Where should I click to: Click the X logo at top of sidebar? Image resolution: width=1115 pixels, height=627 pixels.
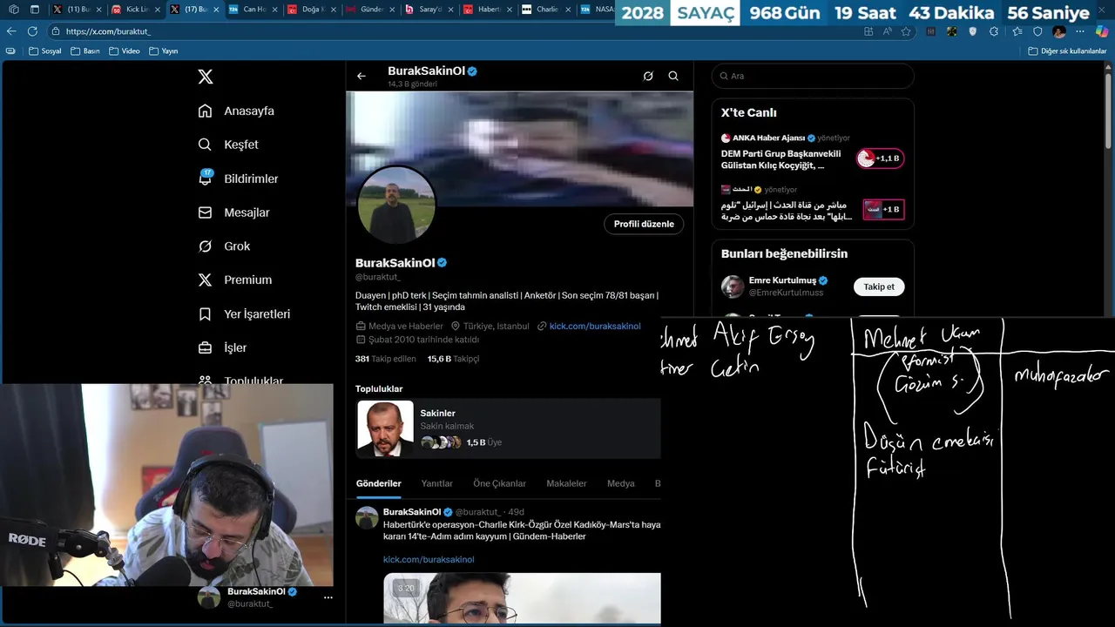[206, 77]
